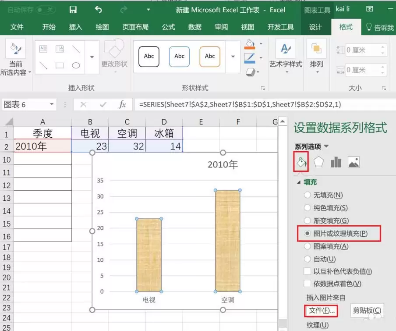Open shape fill color dropdown arrow
396x331 pixels.
coord(261,44)
